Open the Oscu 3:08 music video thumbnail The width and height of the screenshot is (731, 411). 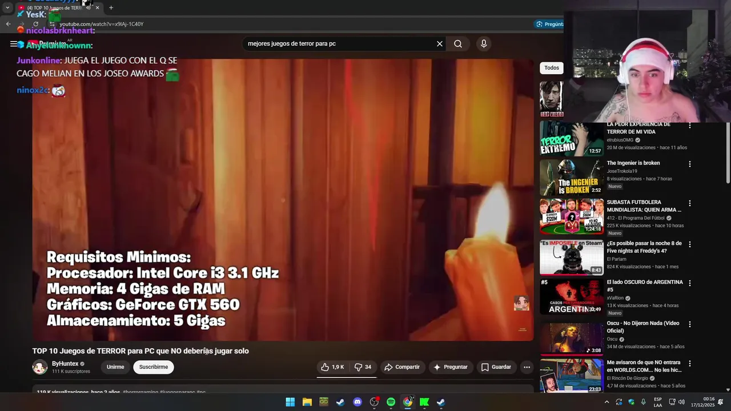pos(572,337)
